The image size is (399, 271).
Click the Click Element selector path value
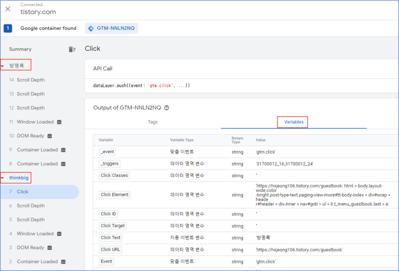pyautogui.click(x=323, y=195)
